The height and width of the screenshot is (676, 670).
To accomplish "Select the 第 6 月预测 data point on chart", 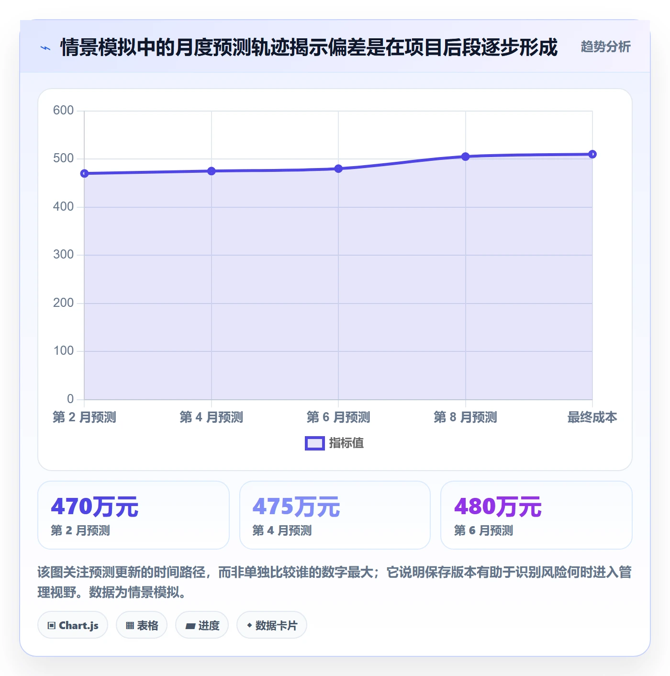I will 338,169.
